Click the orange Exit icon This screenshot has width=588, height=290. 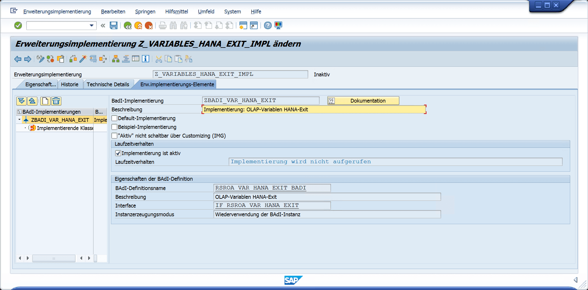(138, 26)
